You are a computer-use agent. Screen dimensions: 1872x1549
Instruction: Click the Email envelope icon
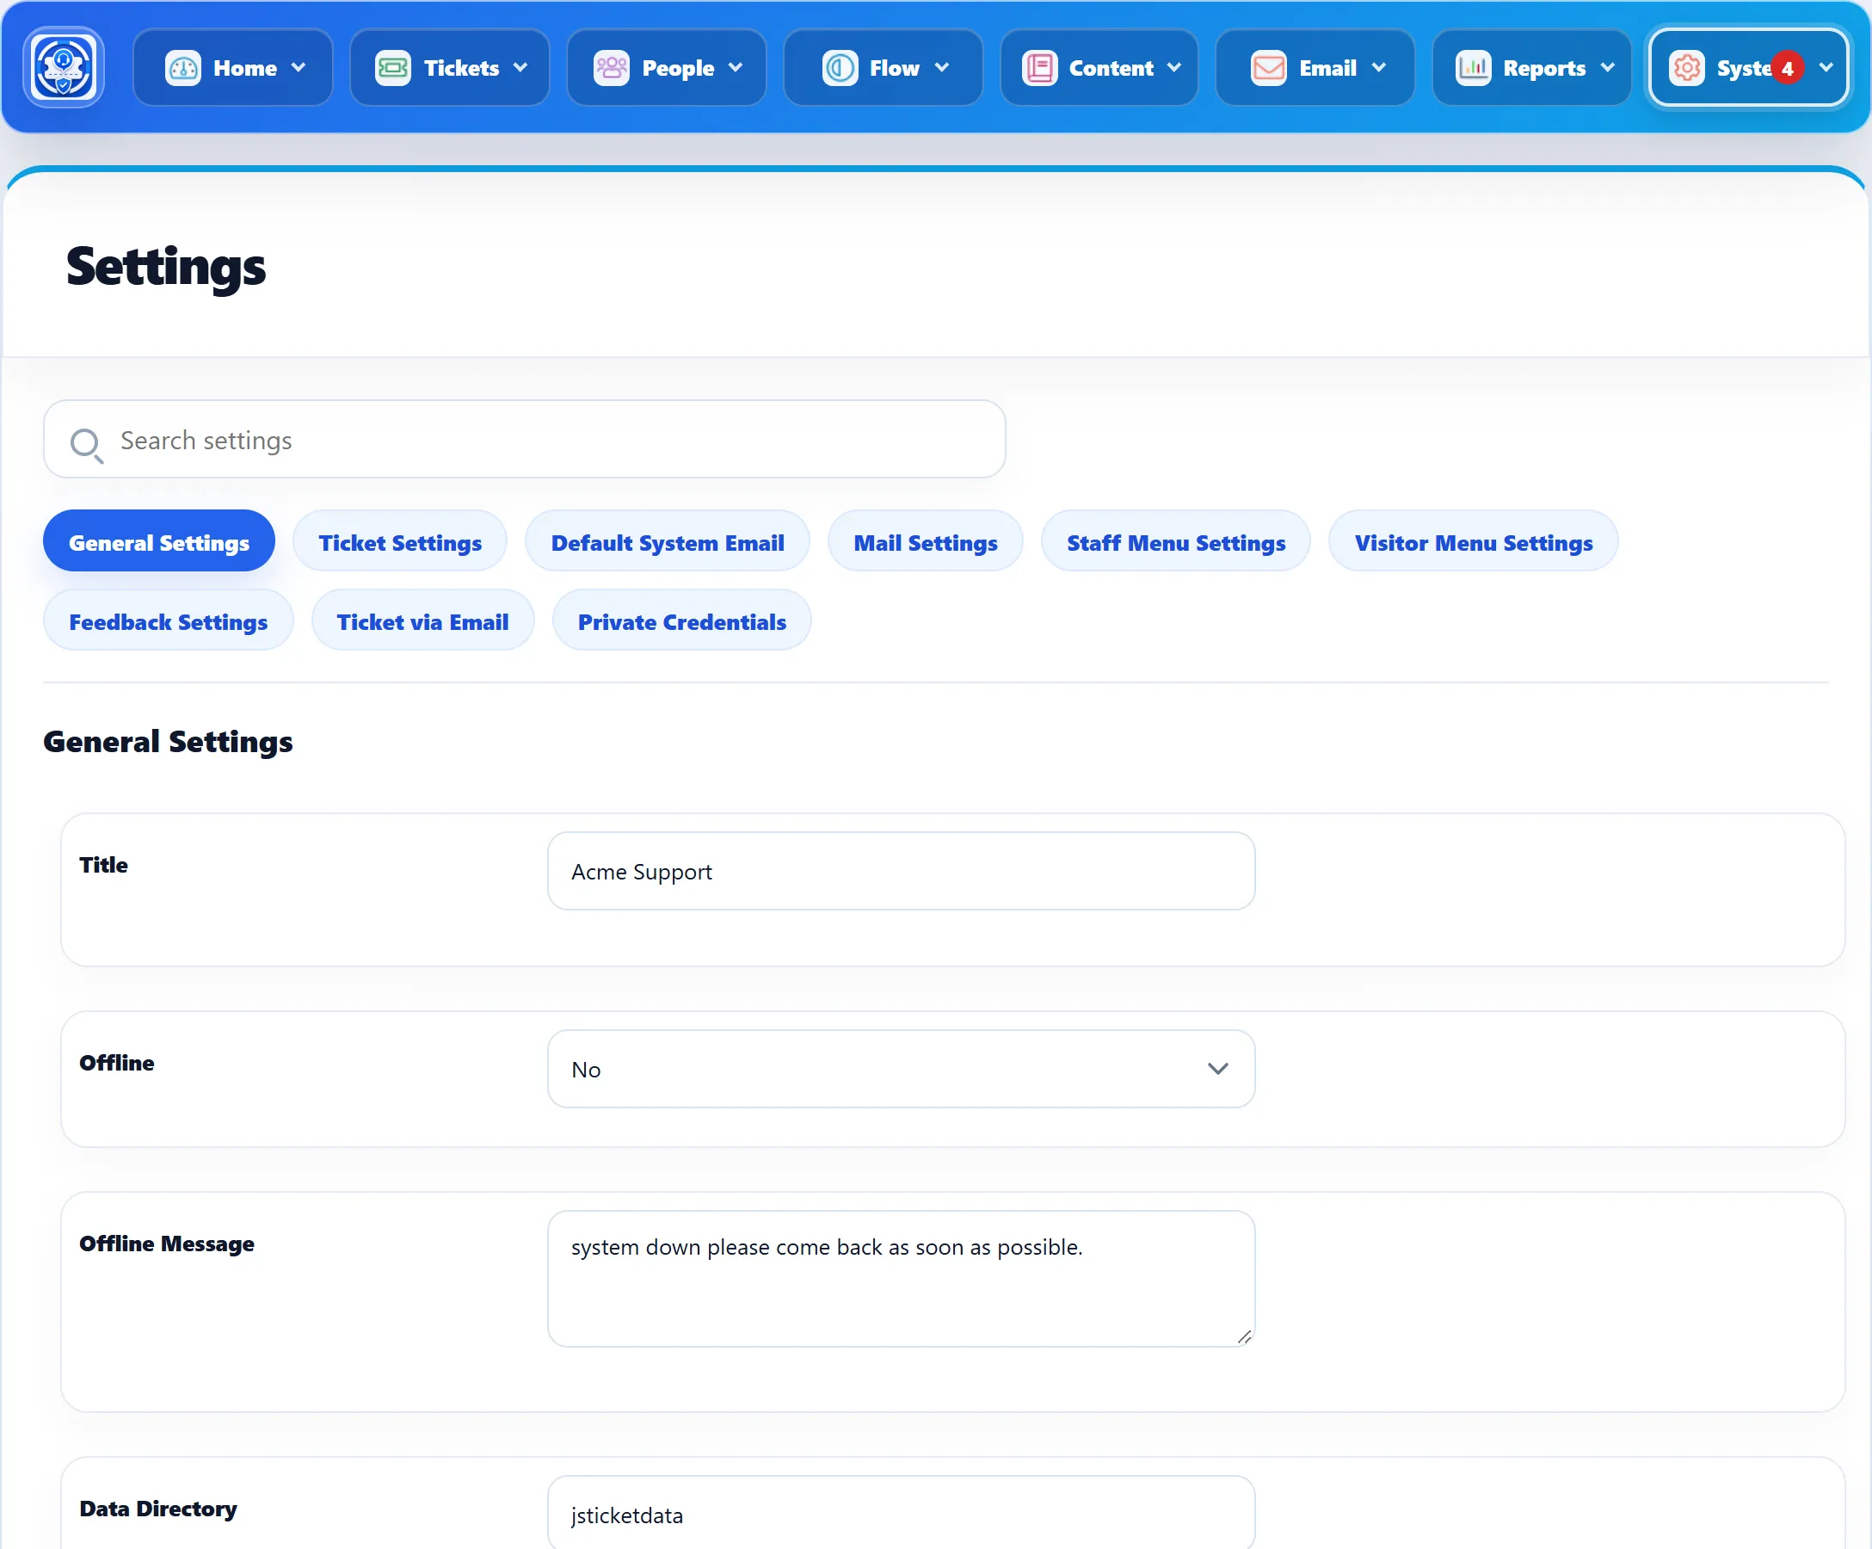point(1268,68)
